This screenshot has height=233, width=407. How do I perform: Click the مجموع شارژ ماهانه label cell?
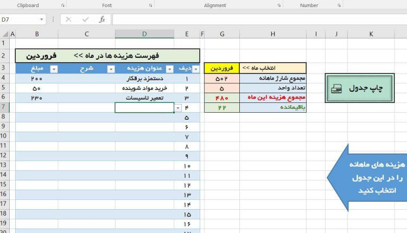[273, 78]
